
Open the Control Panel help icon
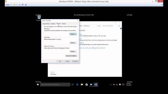[121, 28]
